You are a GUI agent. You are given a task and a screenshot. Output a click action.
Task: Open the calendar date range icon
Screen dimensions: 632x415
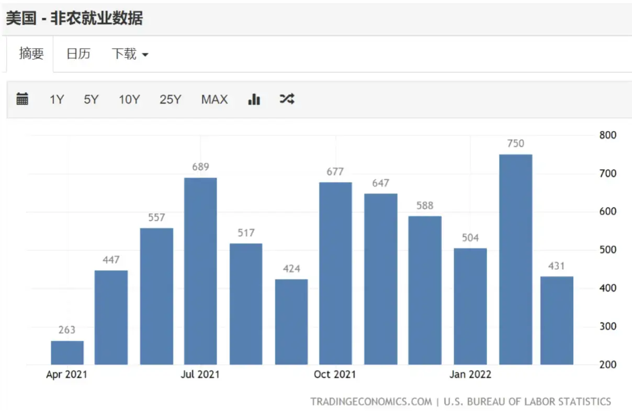(x=22, y=99)
